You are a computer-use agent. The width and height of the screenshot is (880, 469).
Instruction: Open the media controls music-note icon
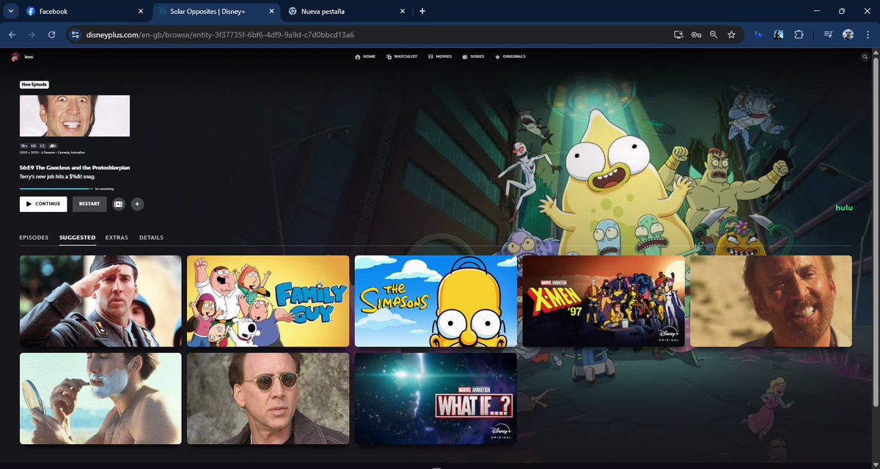(828, 34)
